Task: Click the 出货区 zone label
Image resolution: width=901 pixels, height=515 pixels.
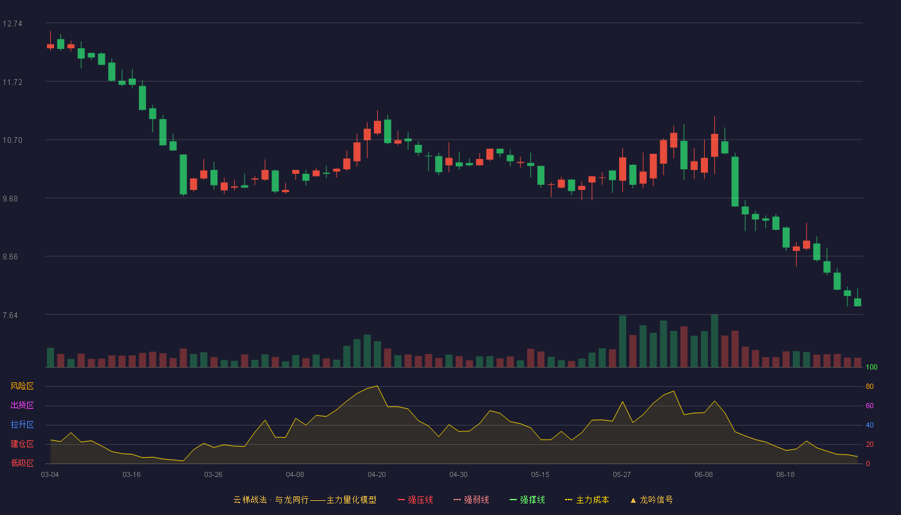Action: click(22, 406)
